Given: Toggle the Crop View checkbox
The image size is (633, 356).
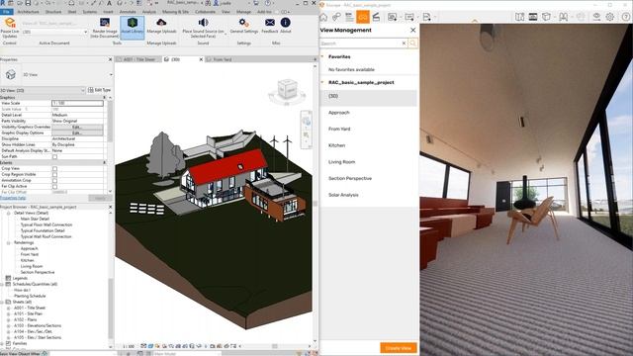Looking at the screenshot, I should pyautogui.click(x=55, y=169).
